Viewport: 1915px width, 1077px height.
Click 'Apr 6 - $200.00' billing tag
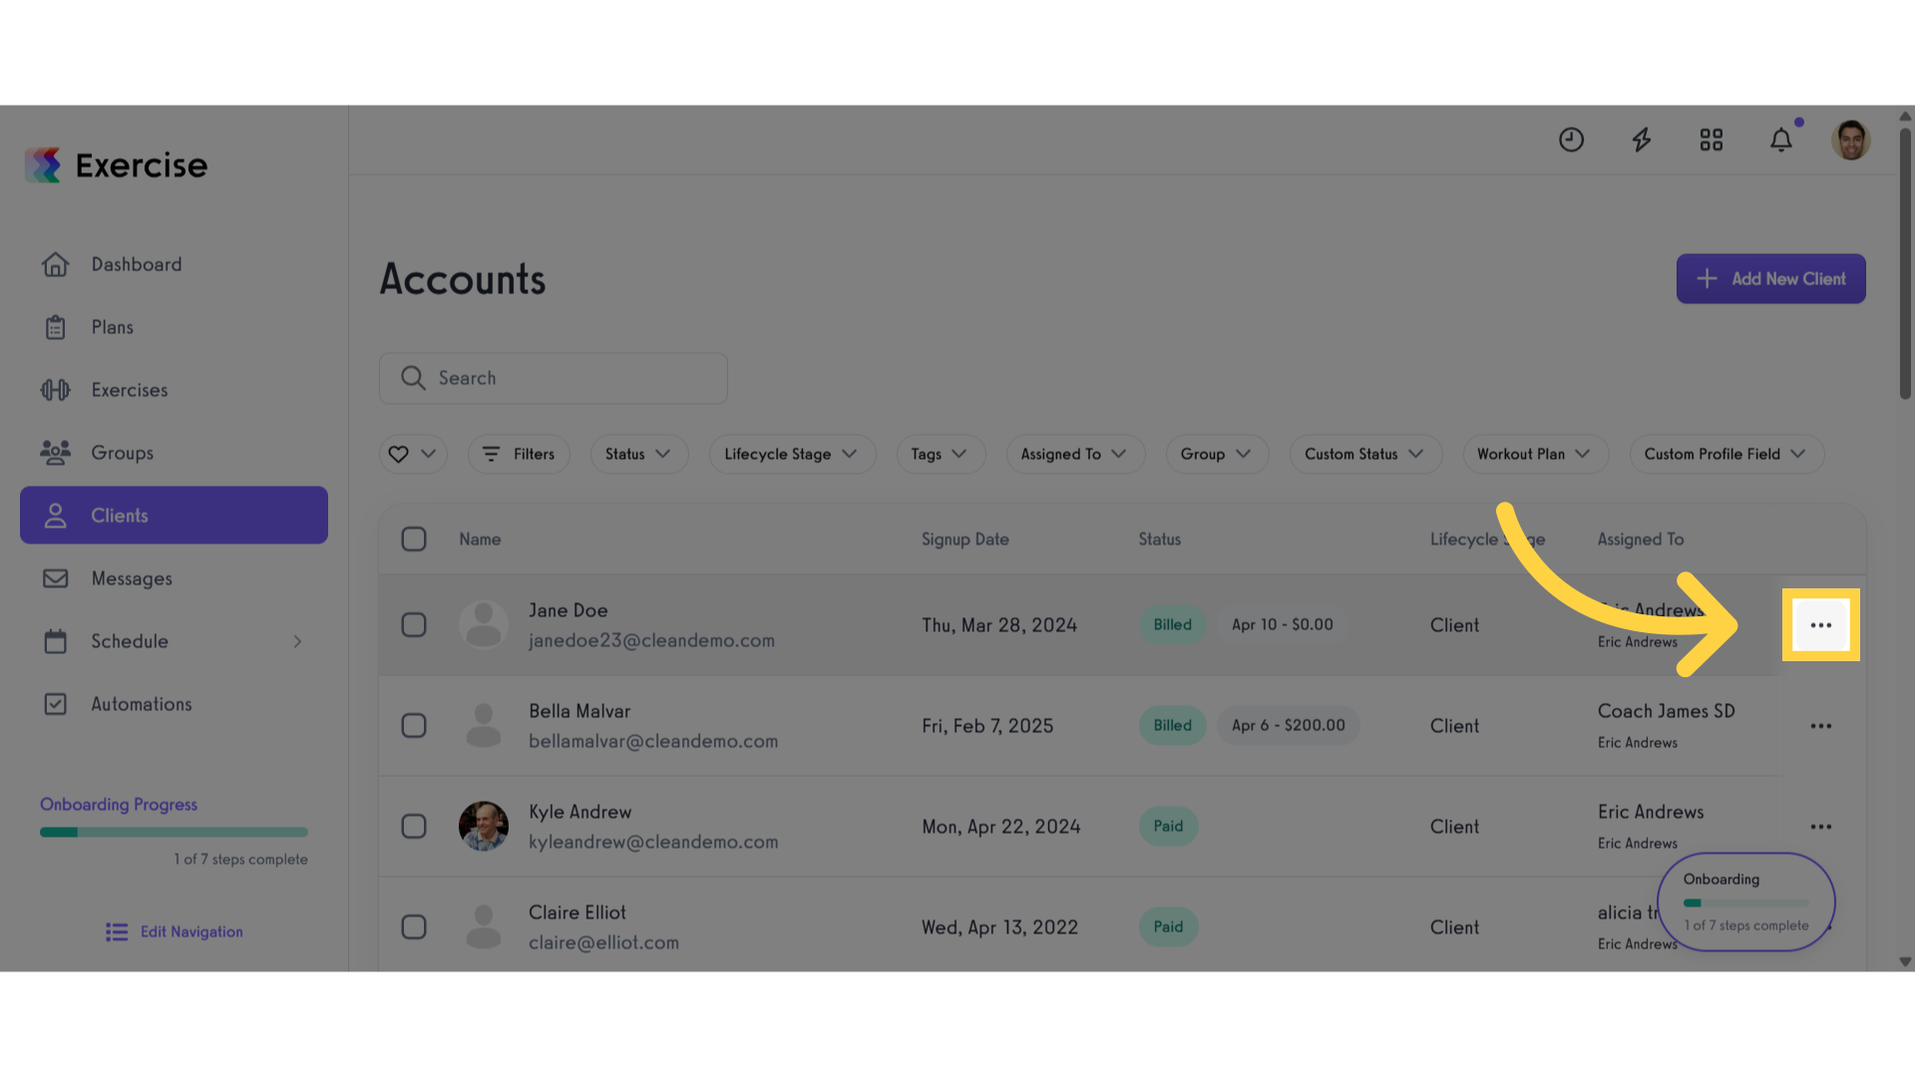pos(1288,726)
